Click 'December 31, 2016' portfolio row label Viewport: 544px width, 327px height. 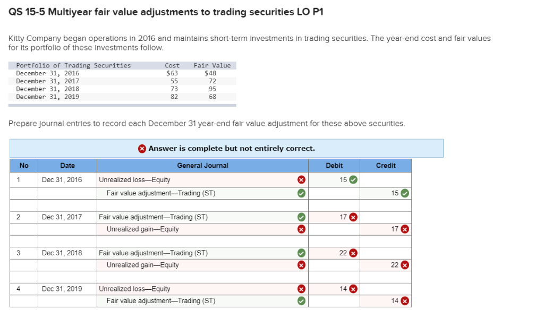click(x=47, y=73)
